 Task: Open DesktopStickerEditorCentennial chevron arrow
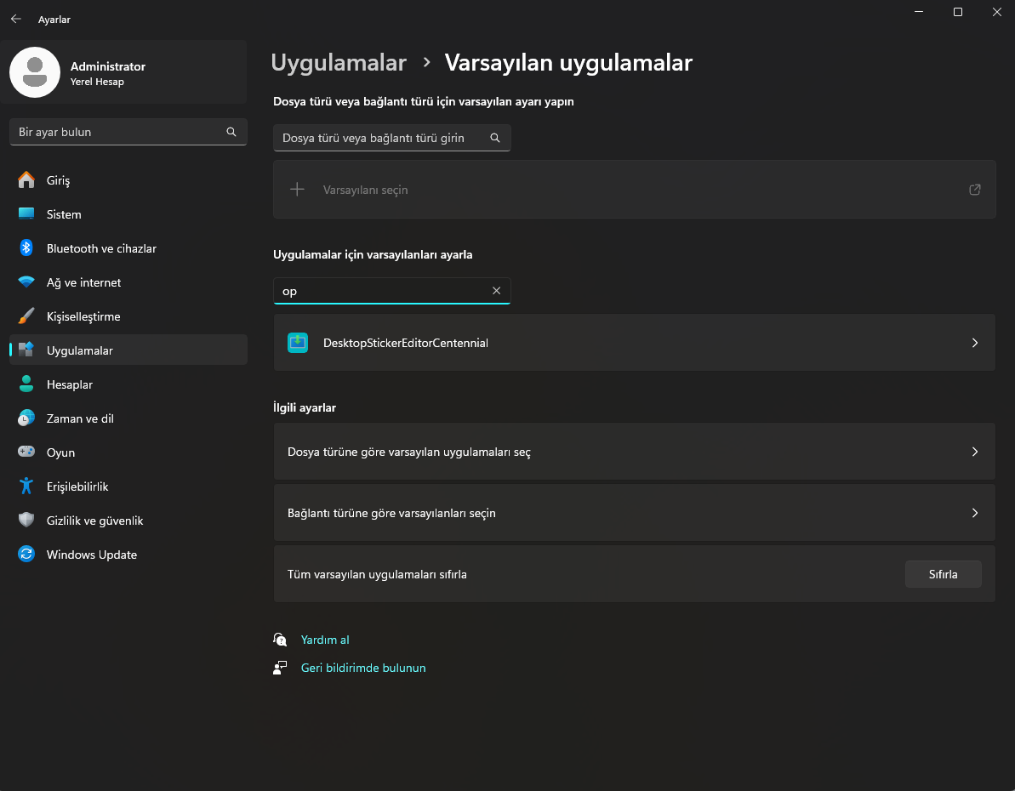click(x=975, y=343)
